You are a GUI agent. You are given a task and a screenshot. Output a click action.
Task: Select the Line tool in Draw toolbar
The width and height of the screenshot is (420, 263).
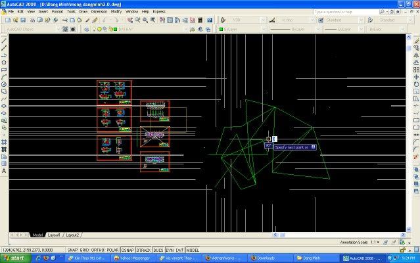(4, 41)
